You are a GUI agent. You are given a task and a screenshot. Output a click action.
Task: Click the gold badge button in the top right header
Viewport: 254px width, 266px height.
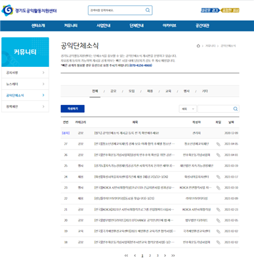tap(230, 10)
